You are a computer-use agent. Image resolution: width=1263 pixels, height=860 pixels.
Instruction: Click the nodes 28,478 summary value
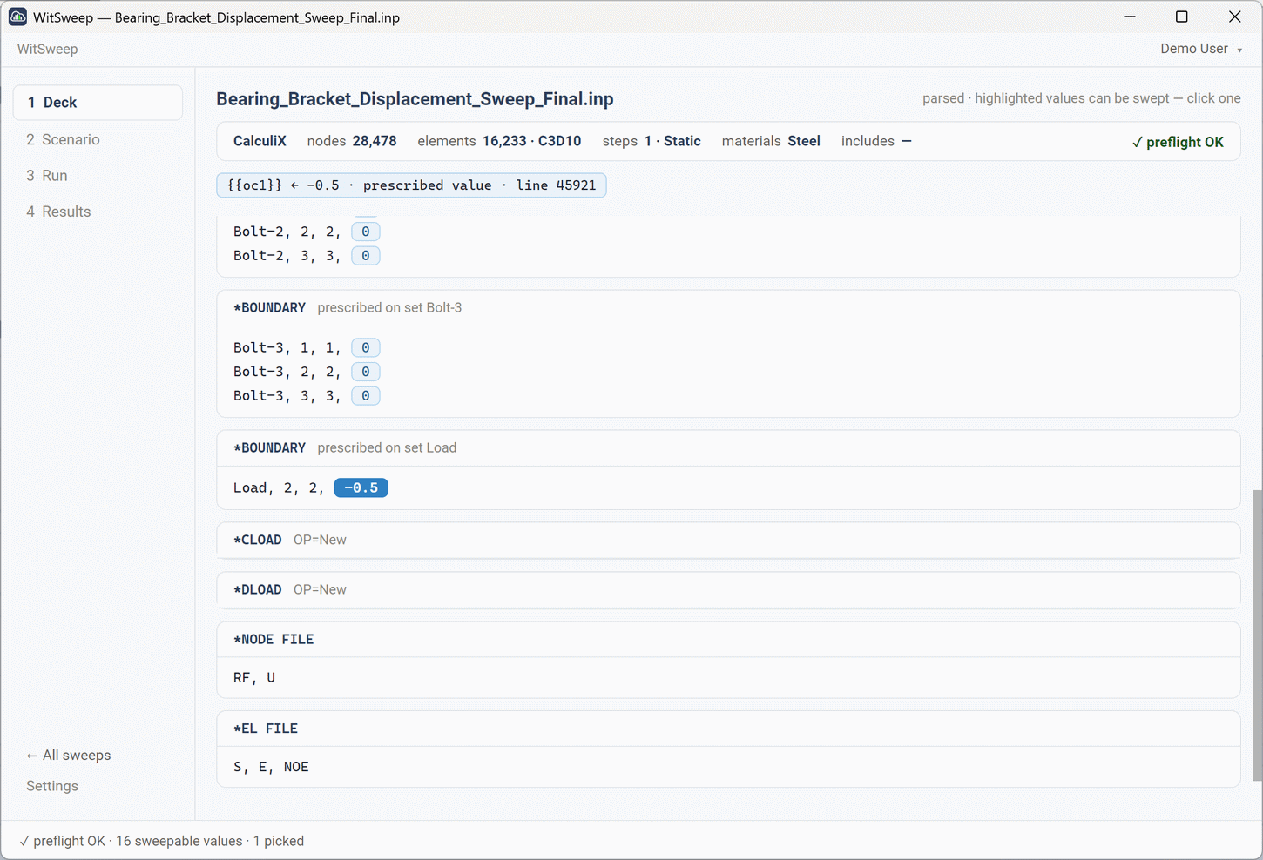pos(352,141)
